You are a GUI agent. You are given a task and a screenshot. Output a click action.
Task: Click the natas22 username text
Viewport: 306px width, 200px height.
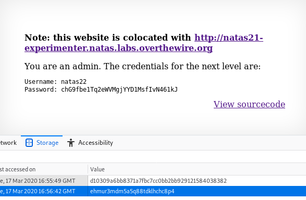[74, 81]
